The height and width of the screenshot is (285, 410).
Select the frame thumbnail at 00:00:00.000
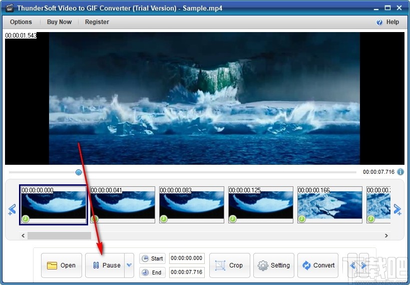pos(54,205)
